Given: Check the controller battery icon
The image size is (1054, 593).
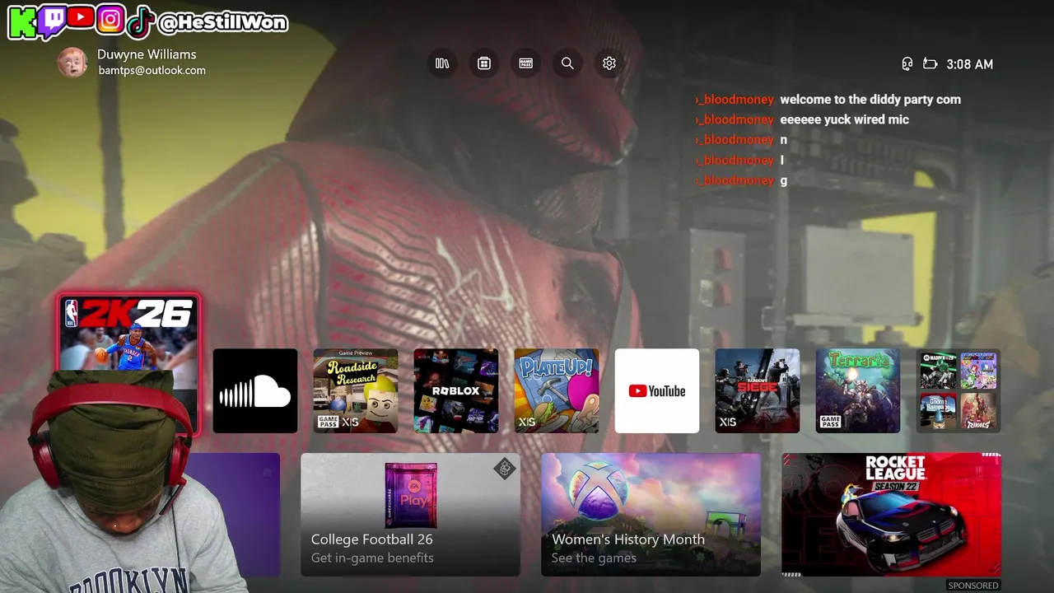Looking at the screenshot, I should (930, 64).
